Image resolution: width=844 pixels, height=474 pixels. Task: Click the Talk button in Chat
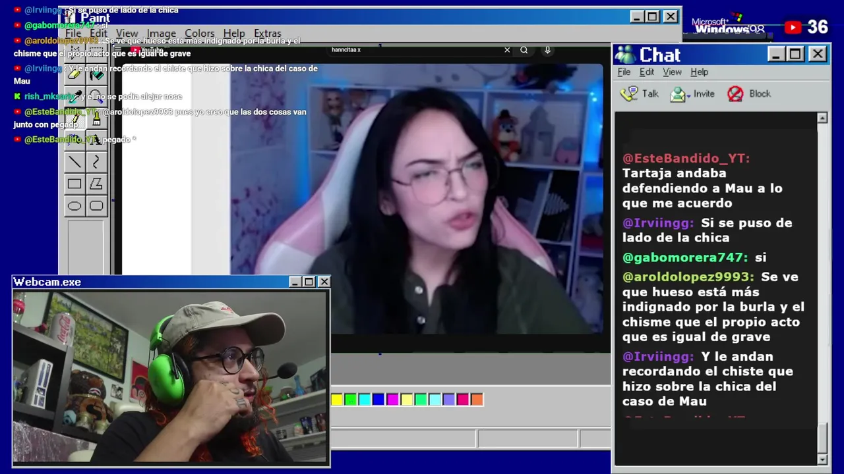click(x=640, y=93)
